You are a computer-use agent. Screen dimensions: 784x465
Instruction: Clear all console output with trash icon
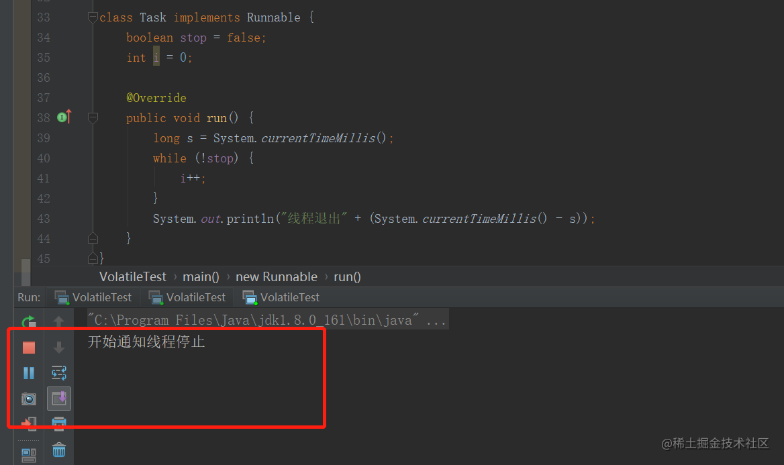tap(59, 450)
